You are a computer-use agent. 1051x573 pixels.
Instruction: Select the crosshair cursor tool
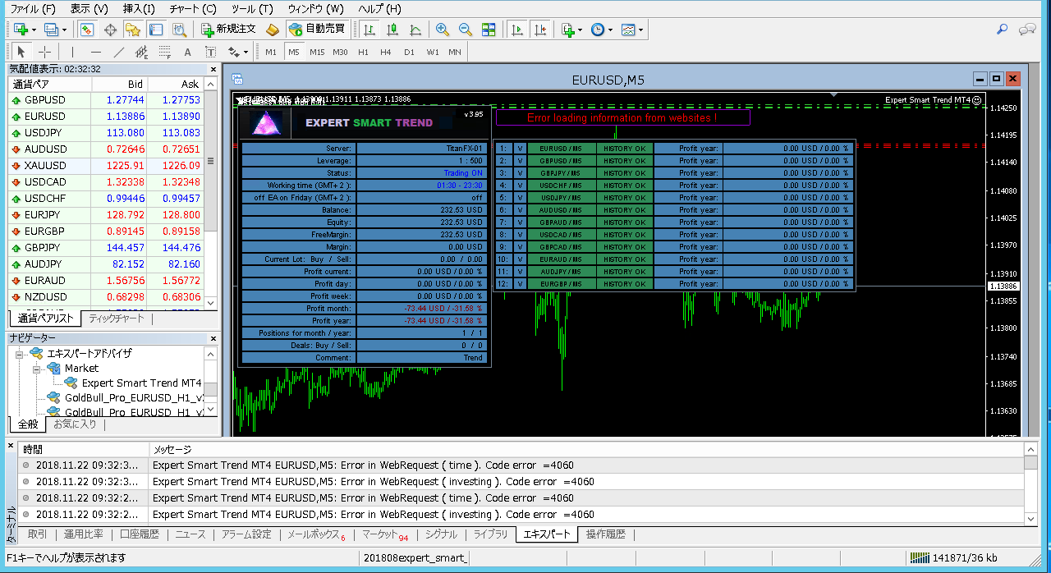coord(45,52)
